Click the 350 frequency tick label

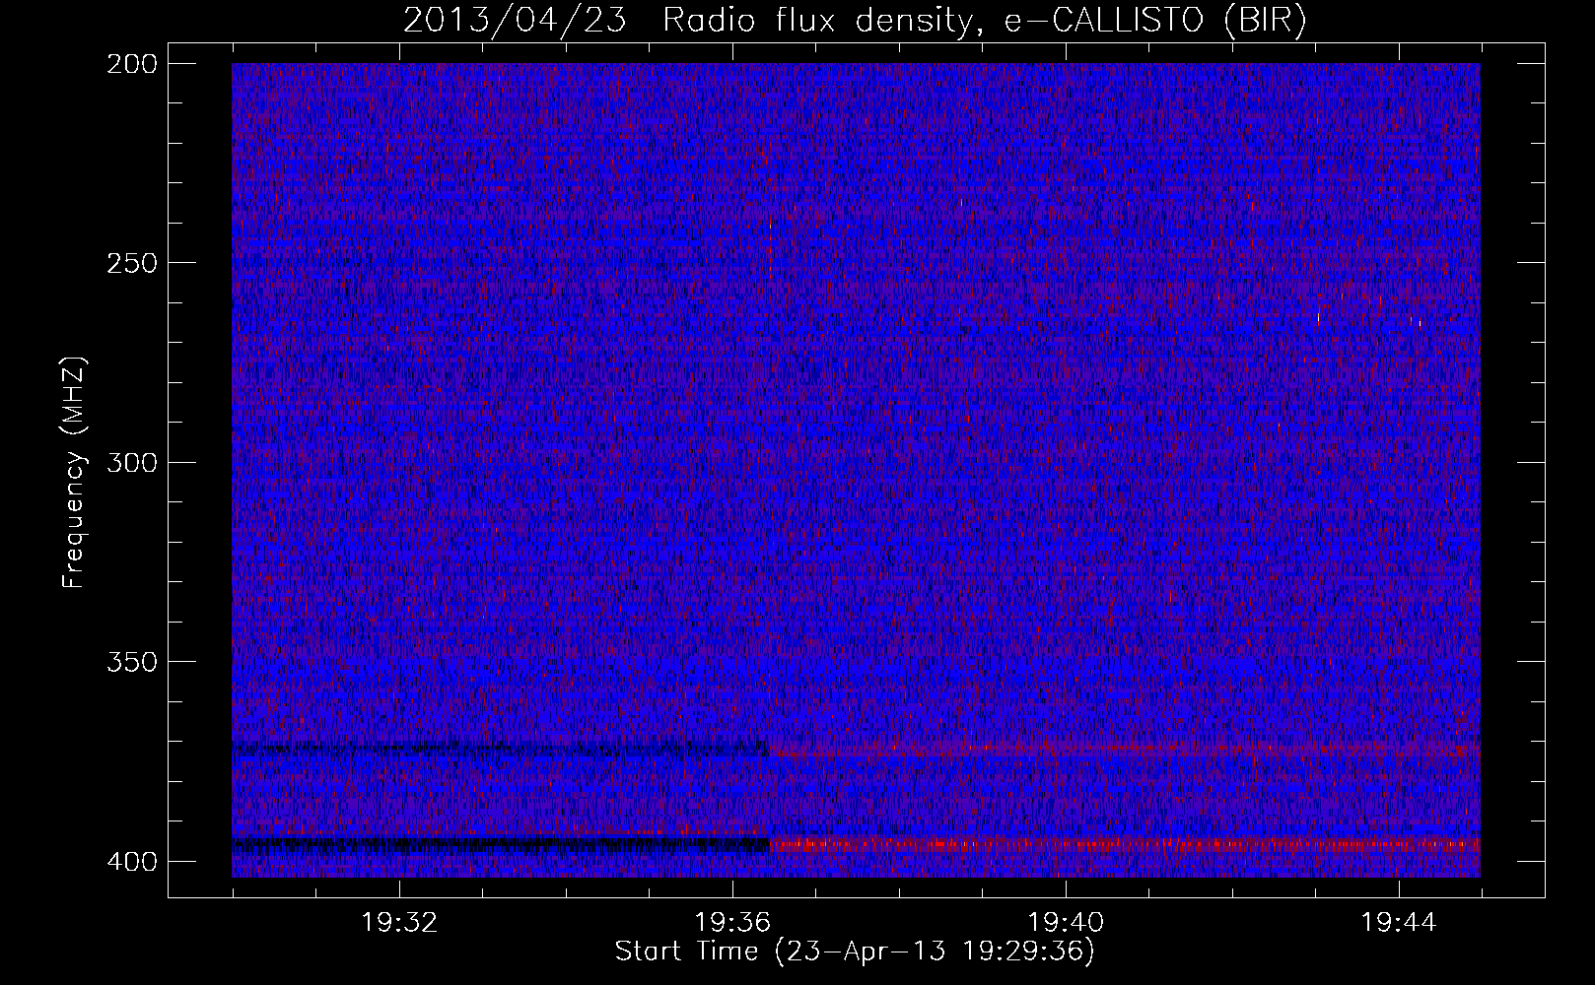coord(131,662)
